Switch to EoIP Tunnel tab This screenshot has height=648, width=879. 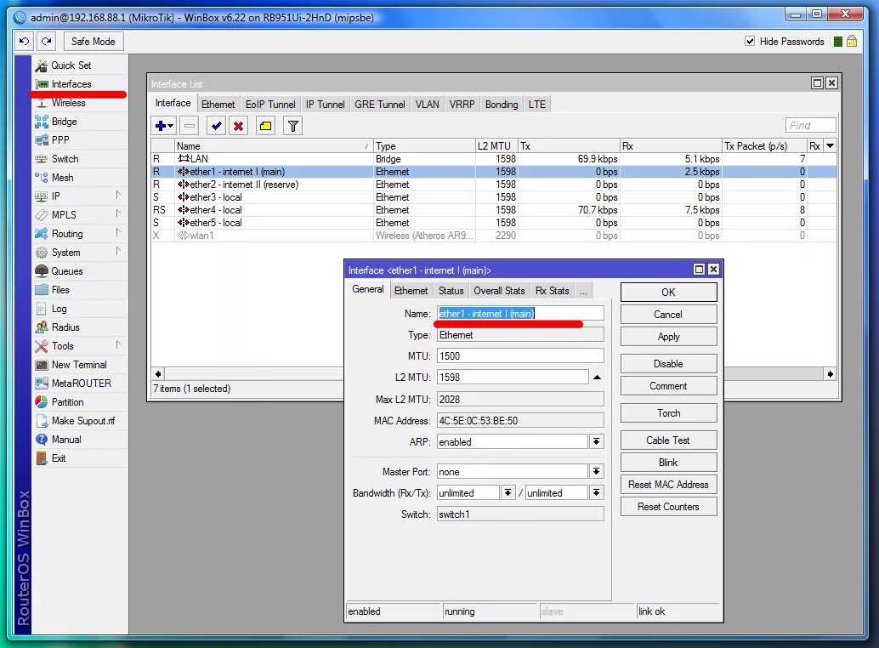pos(270,105)
